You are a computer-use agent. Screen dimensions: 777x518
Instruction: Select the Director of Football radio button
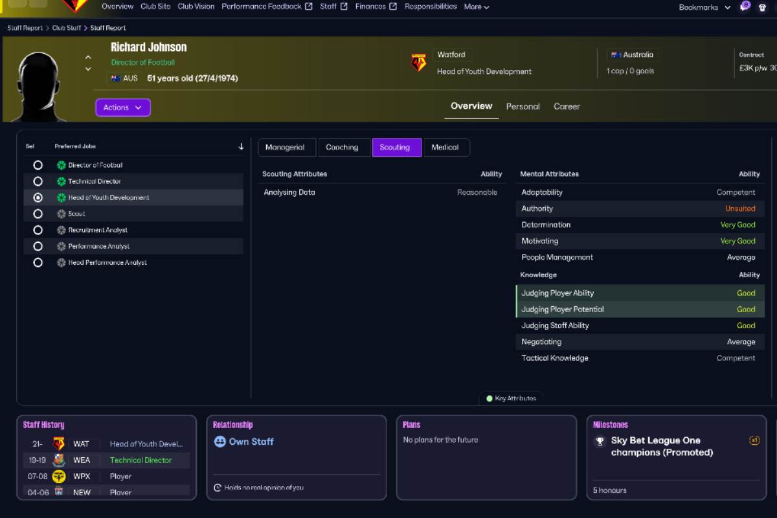pyautogui.click(x=38, y=165)
